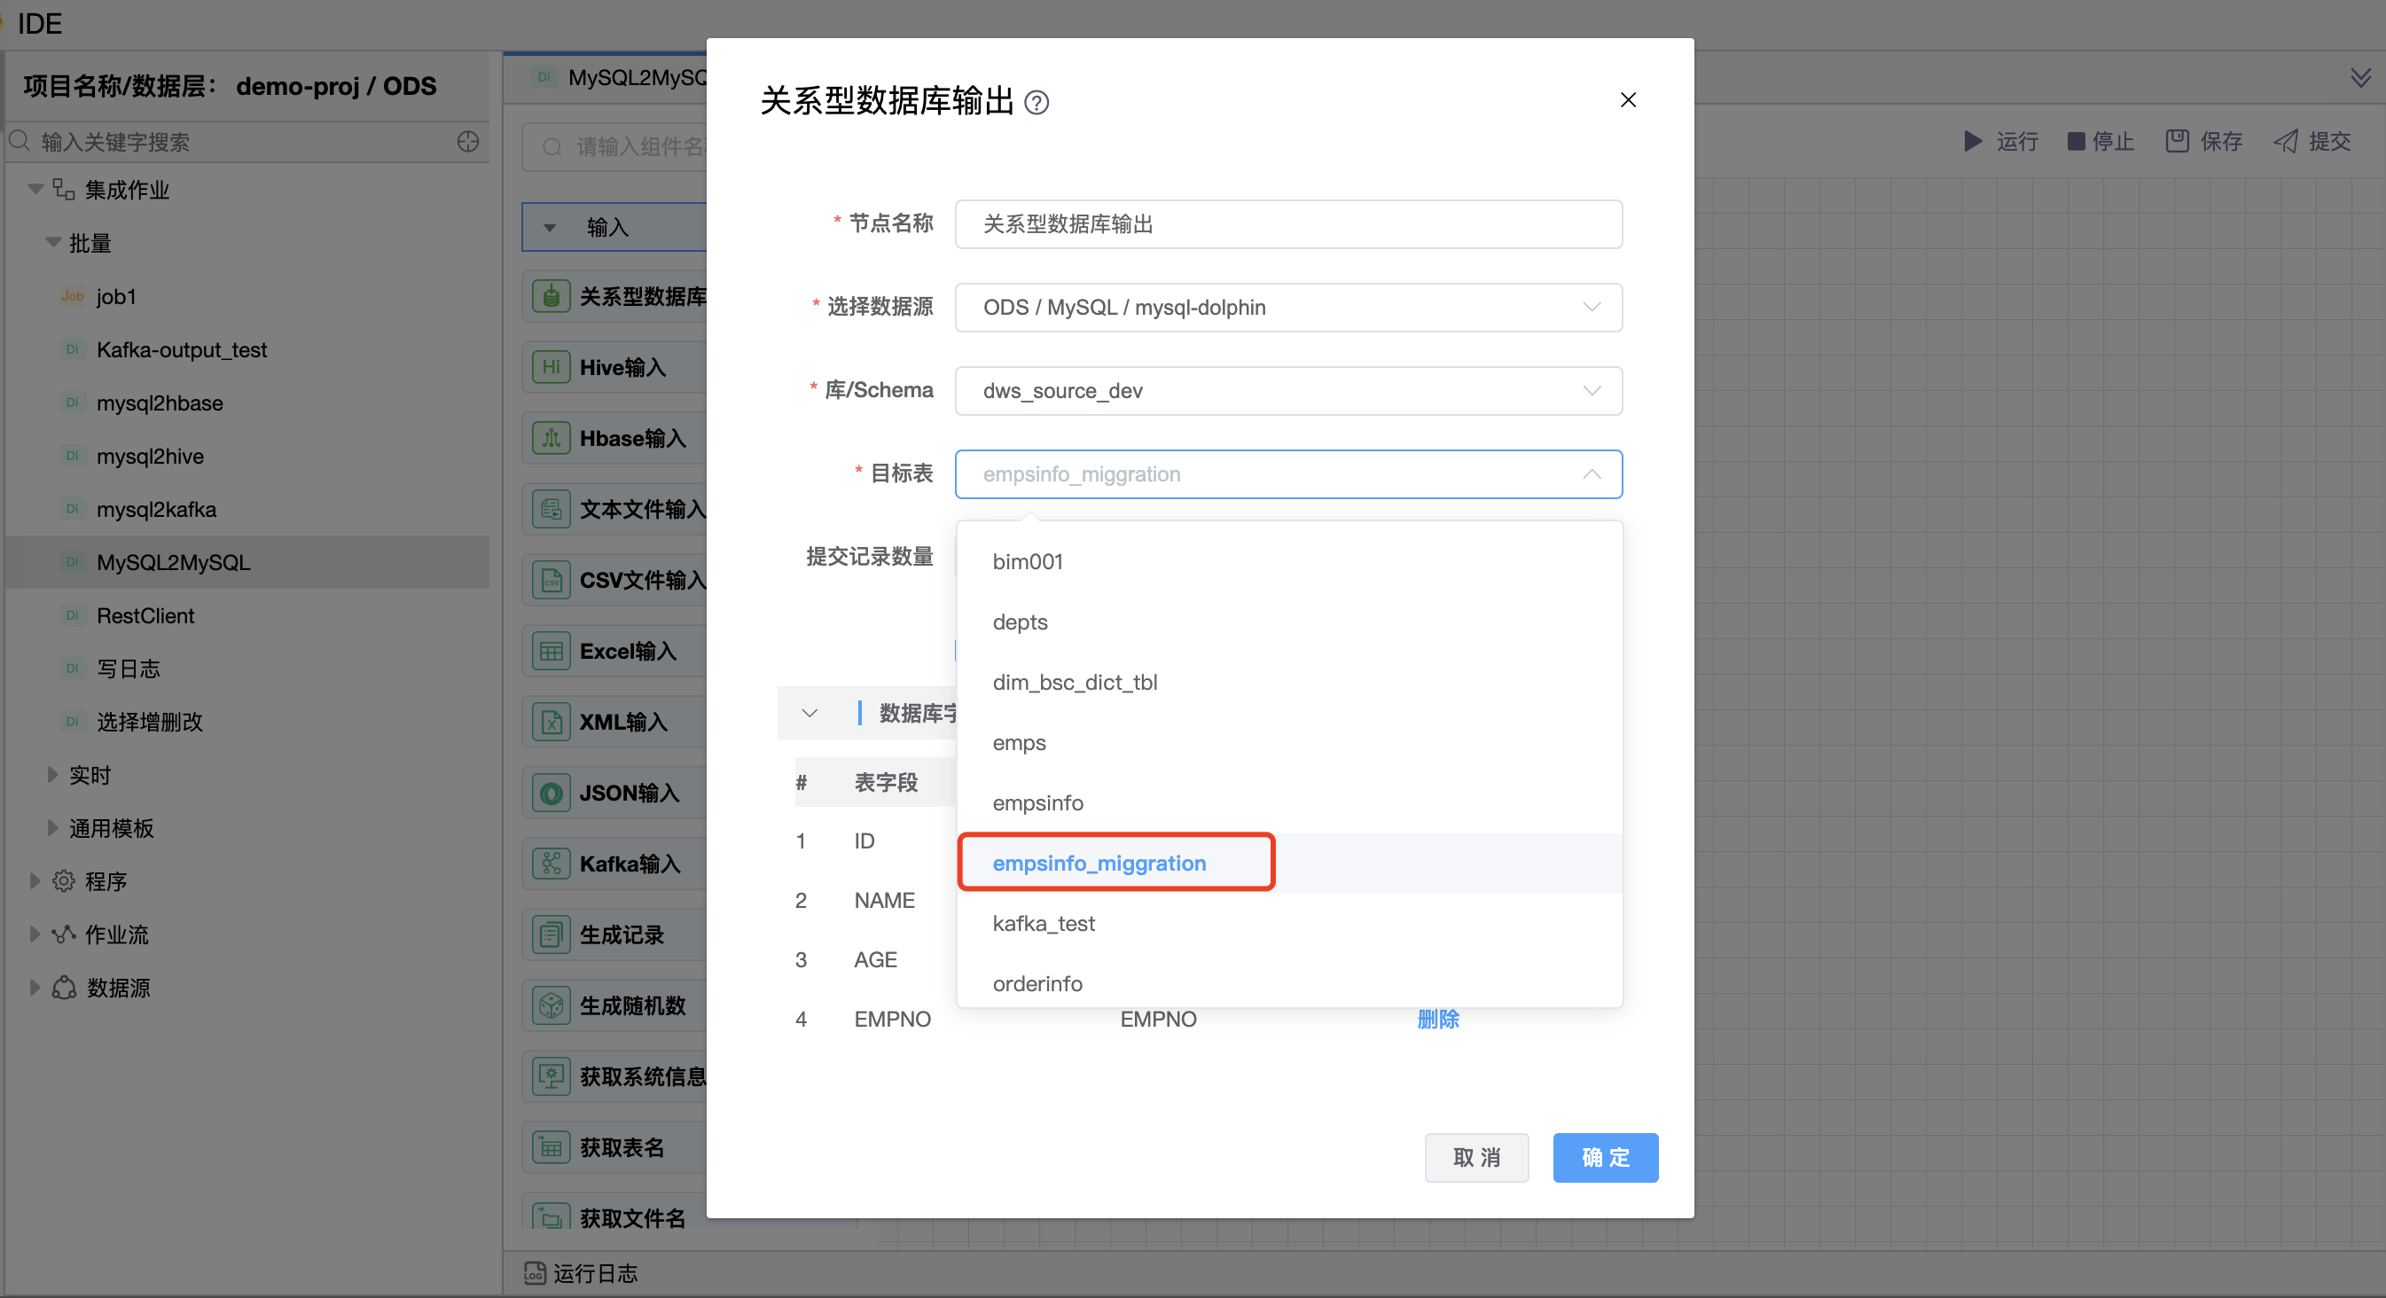2386x1298 pixels.
Task: Click the Hbase输入 component icon
Action: pos(552,438)
